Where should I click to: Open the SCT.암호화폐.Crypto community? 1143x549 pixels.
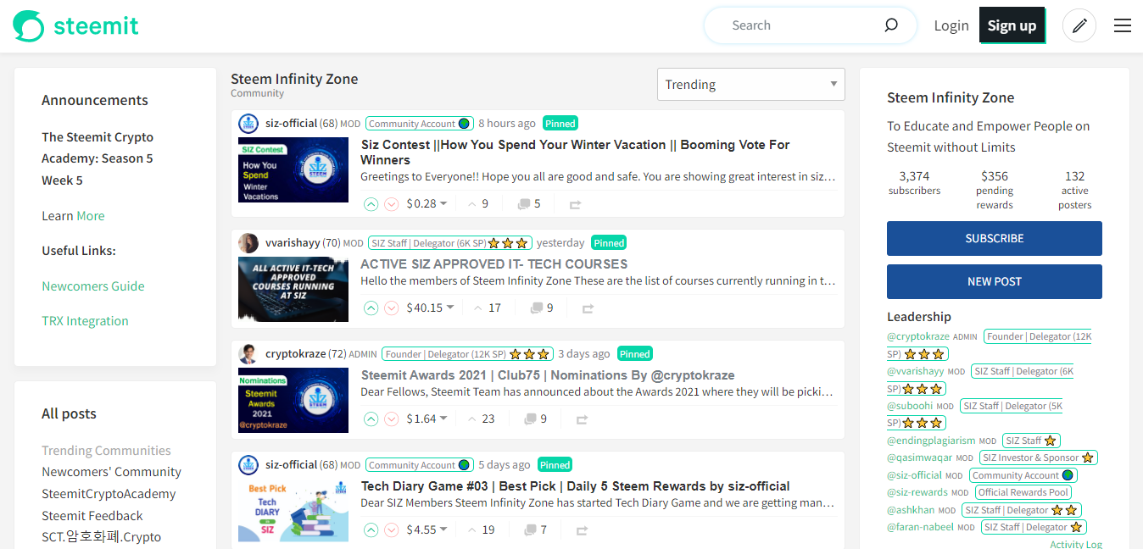tap(101, 537)
